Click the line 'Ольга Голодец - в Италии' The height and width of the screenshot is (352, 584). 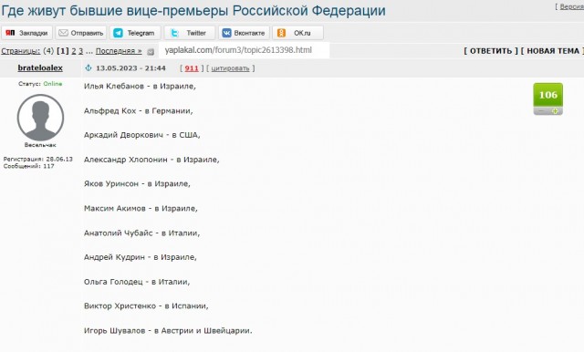(x=137, y=282)
